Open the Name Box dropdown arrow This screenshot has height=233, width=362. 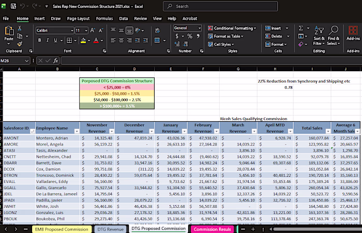[x=26, y=61]
